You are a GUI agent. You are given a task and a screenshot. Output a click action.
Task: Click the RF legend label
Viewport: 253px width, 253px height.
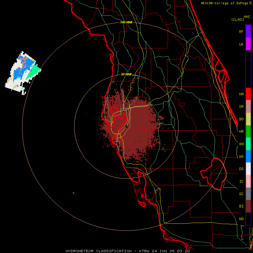tap(241, 31)
